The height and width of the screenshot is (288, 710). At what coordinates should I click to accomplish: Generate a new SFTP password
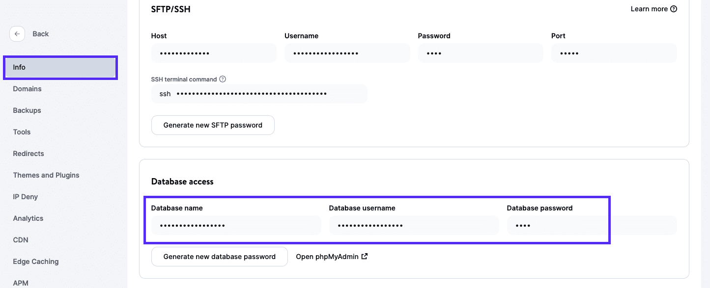(x=213, y=125)
